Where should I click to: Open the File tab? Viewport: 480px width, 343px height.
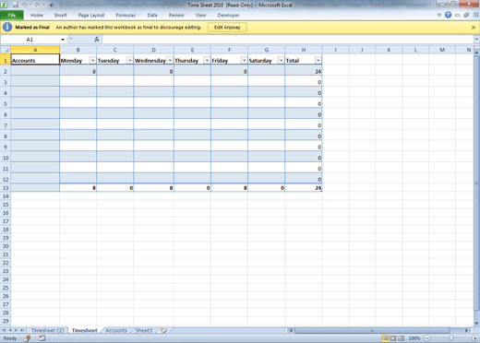tap(12, 15)
